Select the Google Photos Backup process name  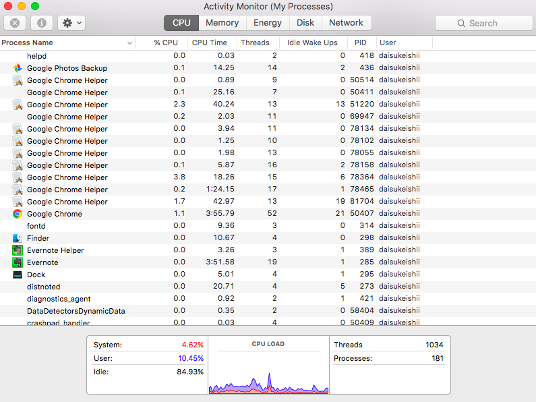click(67, 68)
